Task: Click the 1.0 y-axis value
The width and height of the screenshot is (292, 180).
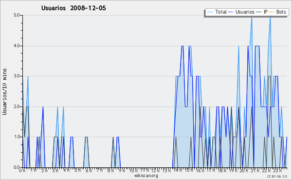Action: pyautogui.click(x=17, y=137)
